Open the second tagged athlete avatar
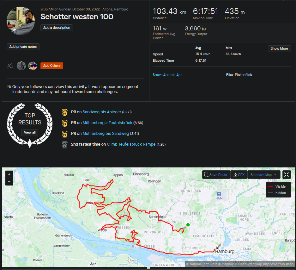This screenshot has width=296, height=270. tap(33, 66)
